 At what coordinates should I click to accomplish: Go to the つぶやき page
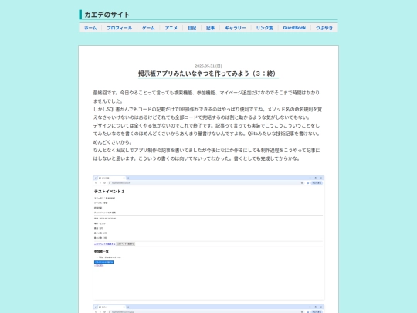324,28
